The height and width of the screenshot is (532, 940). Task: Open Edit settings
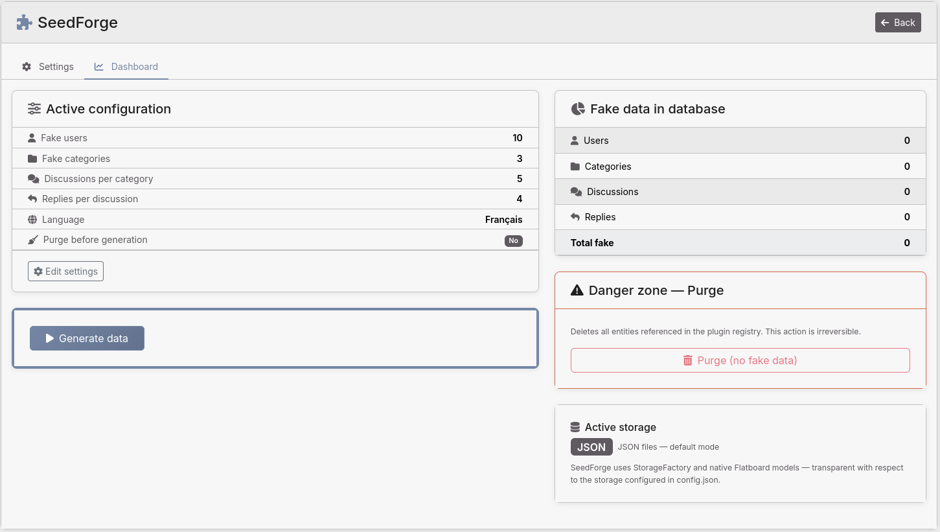pos(65,271)
